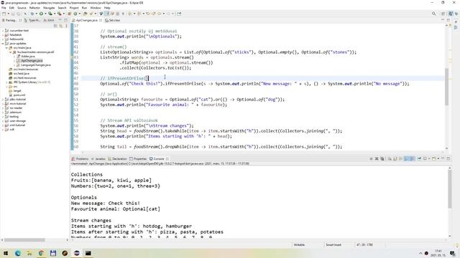Image resolution: width=460 pixels, height=258 pixels.
Task: Select Adder.java in Package Explorer
Action: pyautogui.click(x=26, y=56)
